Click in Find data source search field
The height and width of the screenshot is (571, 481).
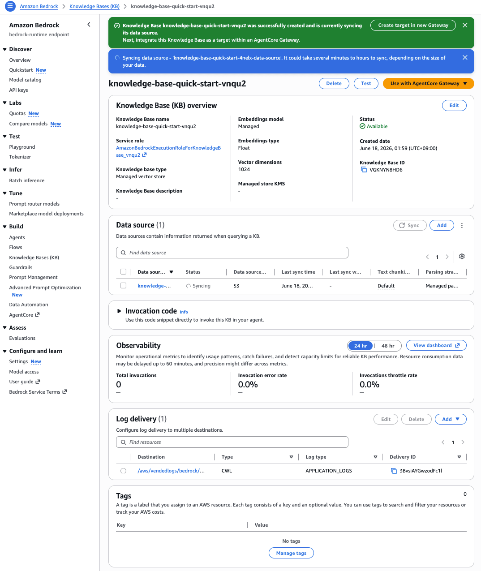tap(232, 253)
